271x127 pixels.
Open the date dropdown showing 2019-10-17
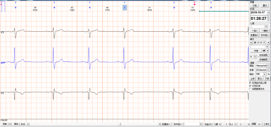point(268,13)
